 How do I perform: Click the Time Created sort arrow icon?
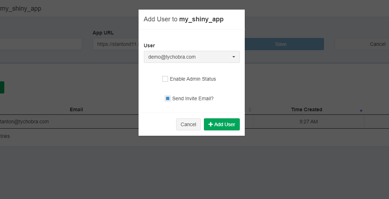[361, 111]
